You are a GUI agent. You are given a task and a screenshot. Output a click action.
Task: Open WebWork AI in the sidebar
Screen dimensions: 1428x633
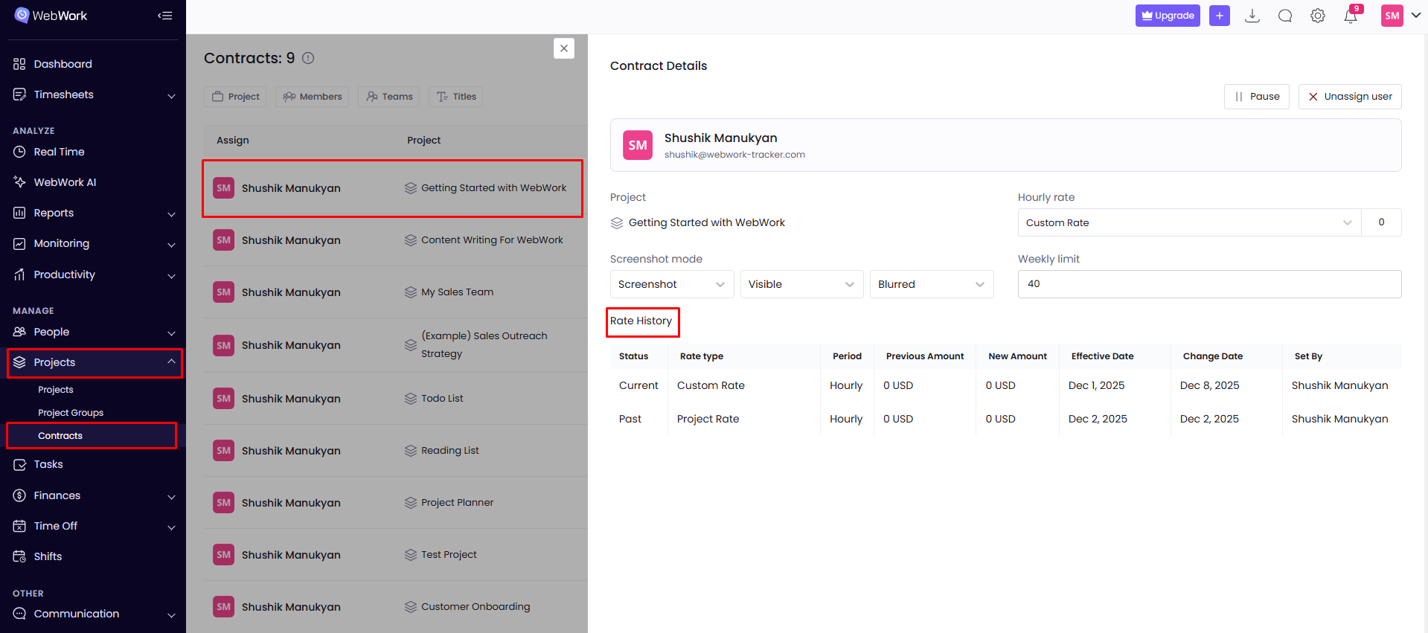[x=65, y=182]
